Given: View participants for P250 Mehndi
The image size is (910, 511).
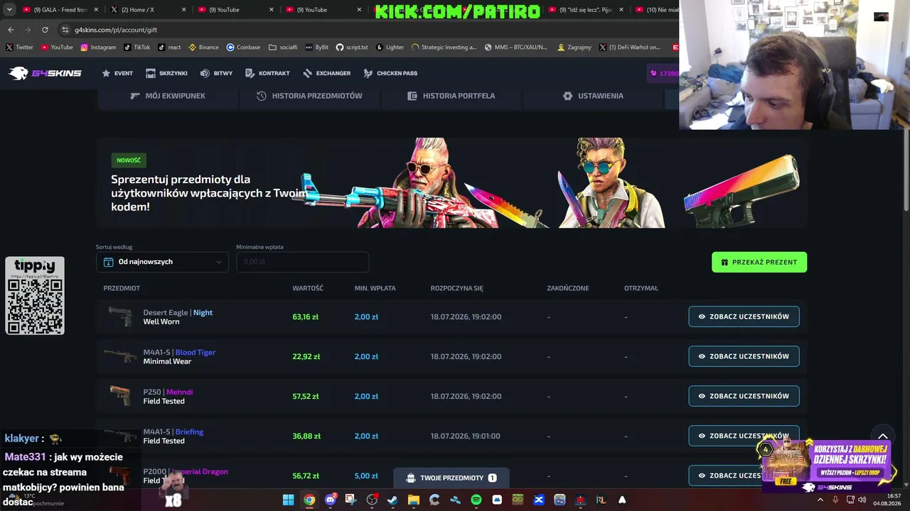Looking at the screenshot, I should click(744, 396).
